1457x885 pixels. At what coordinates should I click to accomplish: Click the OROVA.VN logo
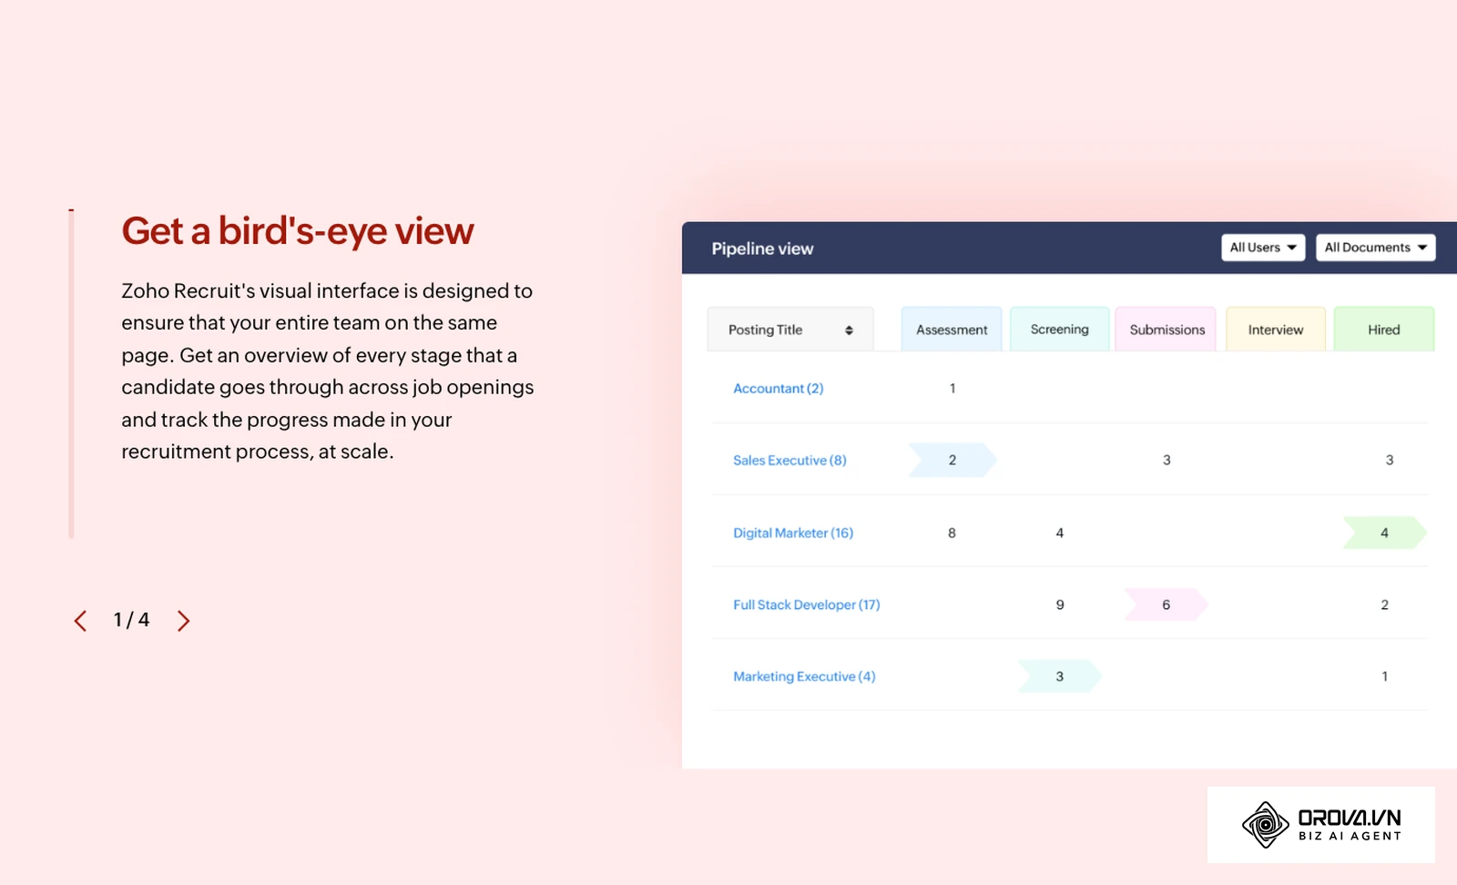click(1321, 825)
